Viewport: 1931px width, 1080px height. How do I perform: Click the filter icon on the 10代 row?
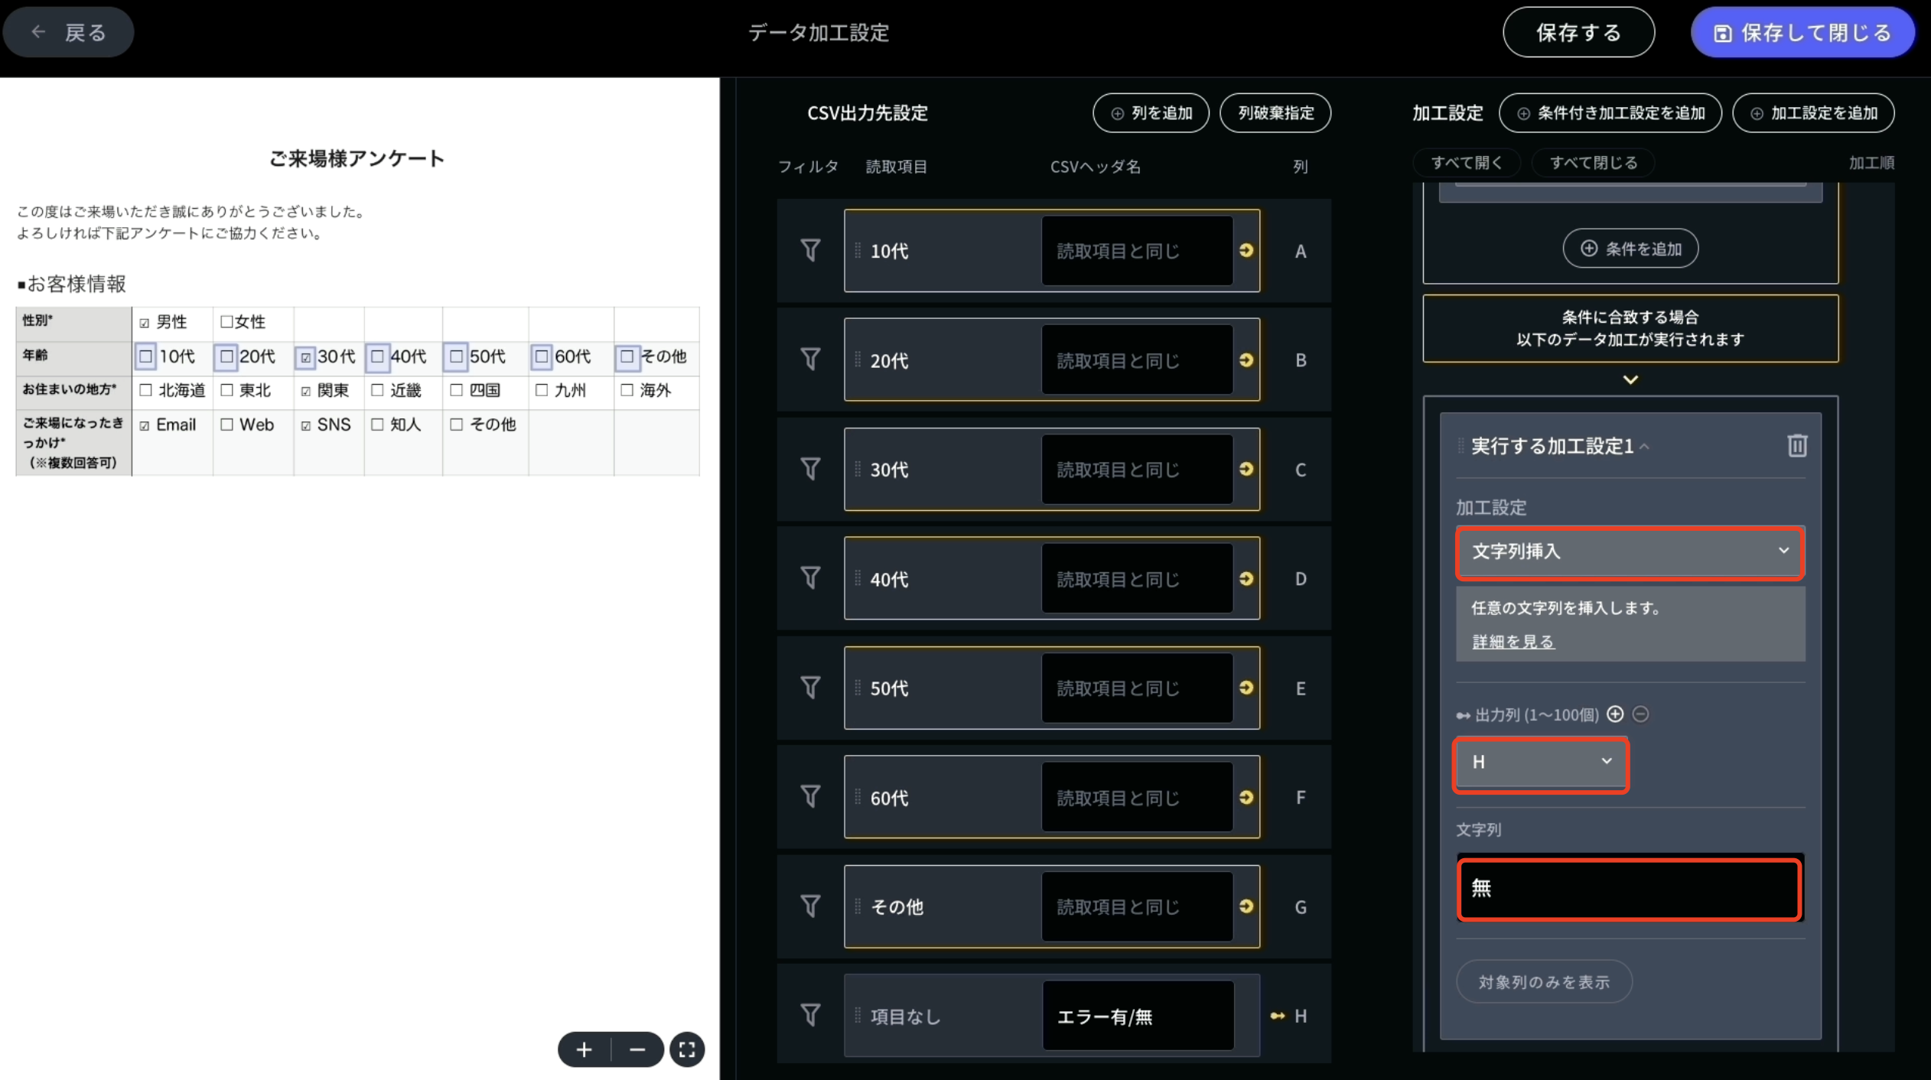[810, 251]
